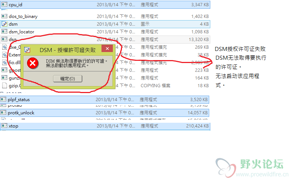Click the date of the xtop row
This screenshot has height=181, width=292.
[116, 126]
